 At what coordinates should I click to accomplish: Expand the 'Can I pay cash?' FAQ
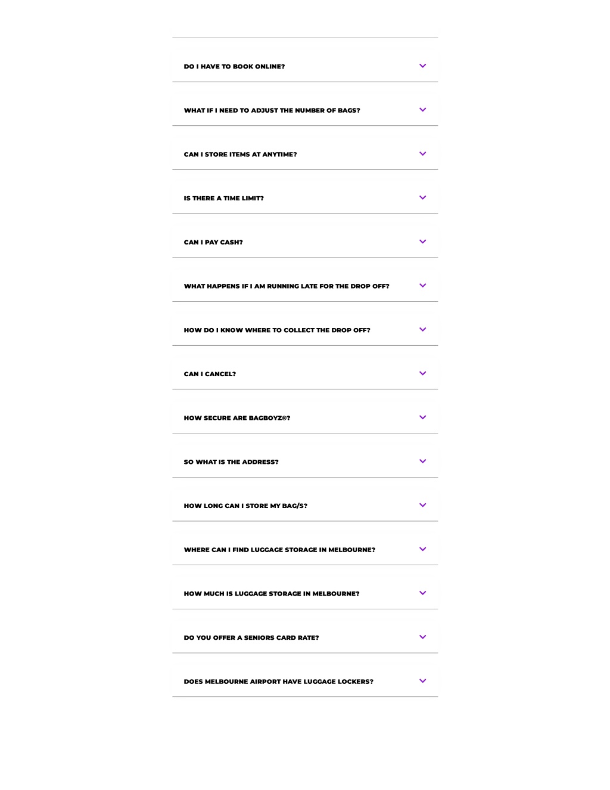click(305, 242)
